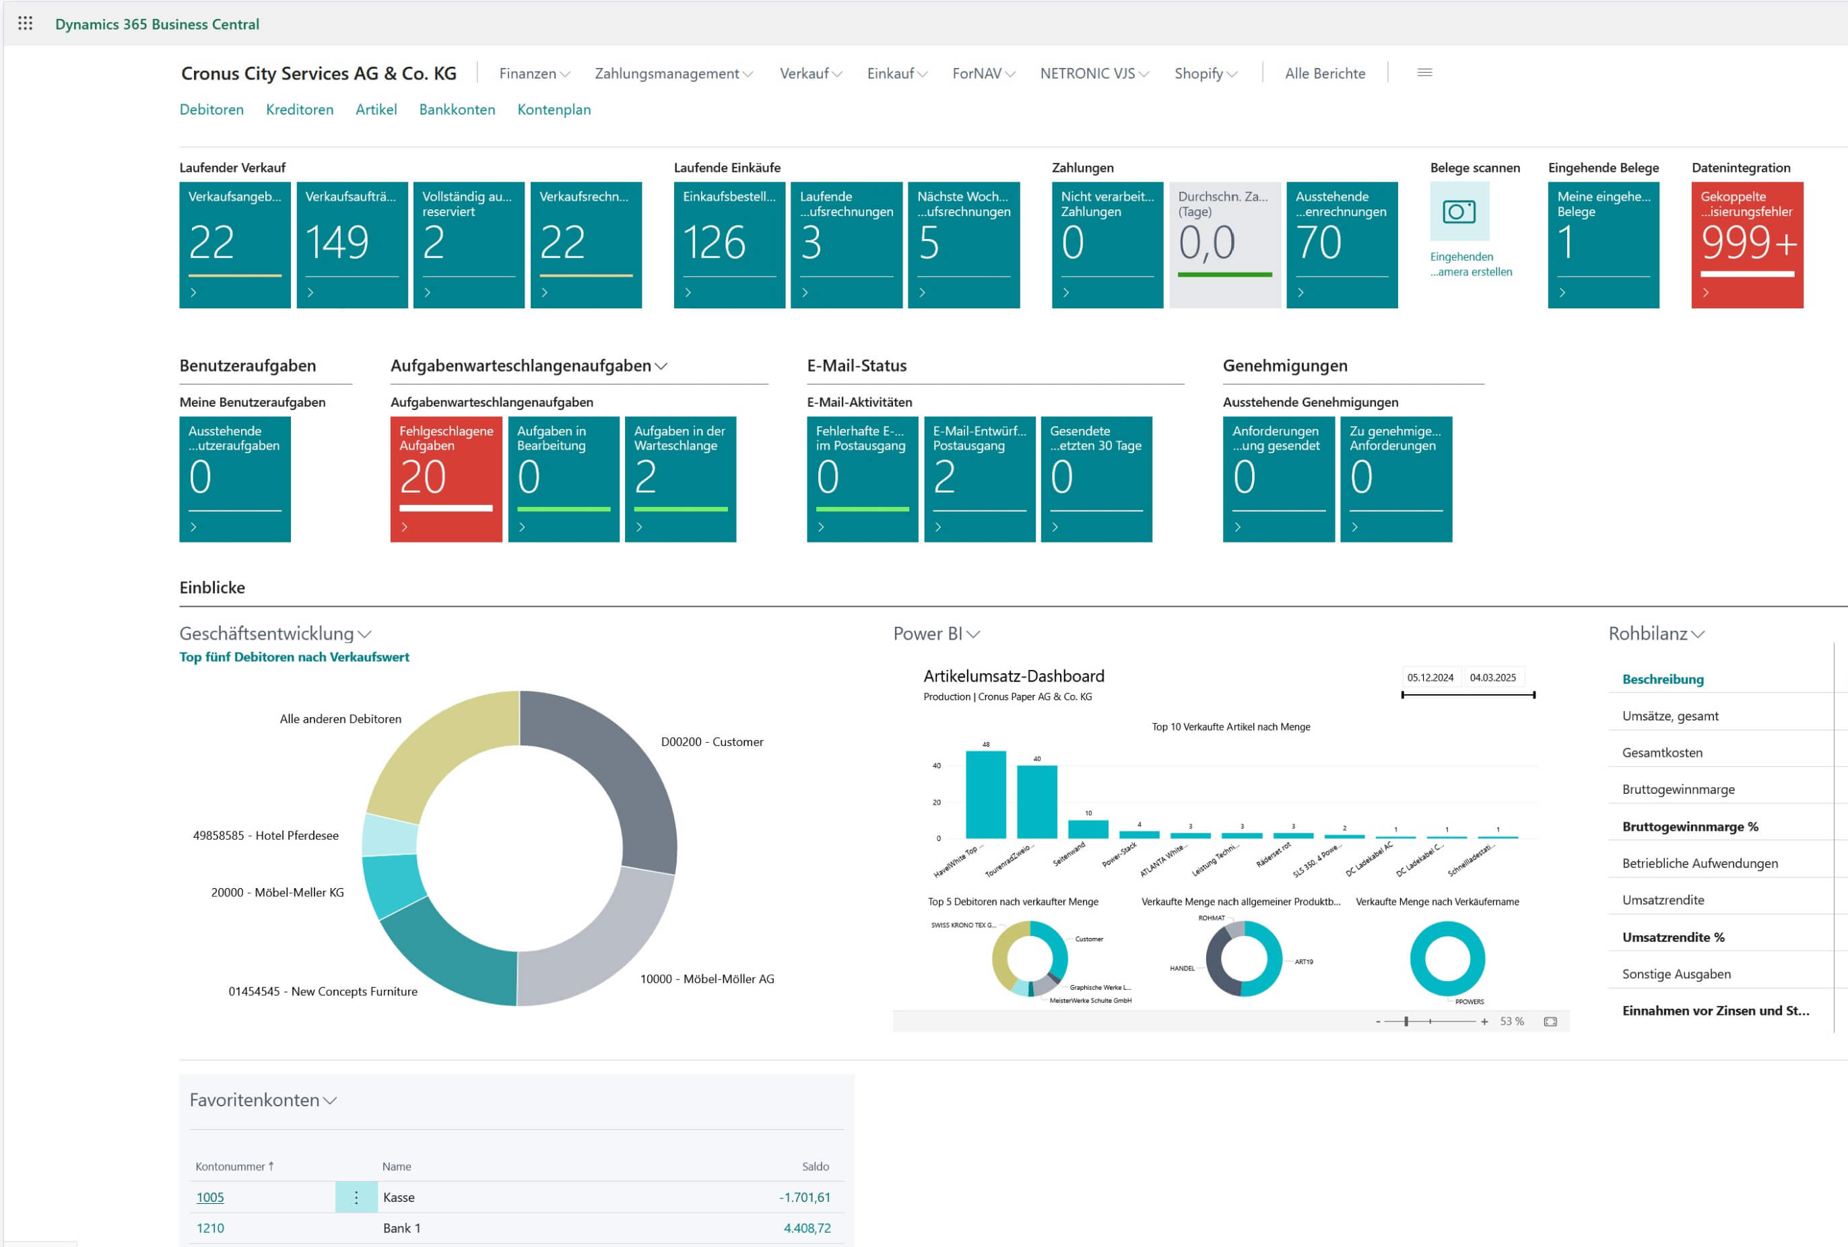
Task: Open Anforderungen zur Genehmigung gesendet tile
Action: [x=1279, y=479]
